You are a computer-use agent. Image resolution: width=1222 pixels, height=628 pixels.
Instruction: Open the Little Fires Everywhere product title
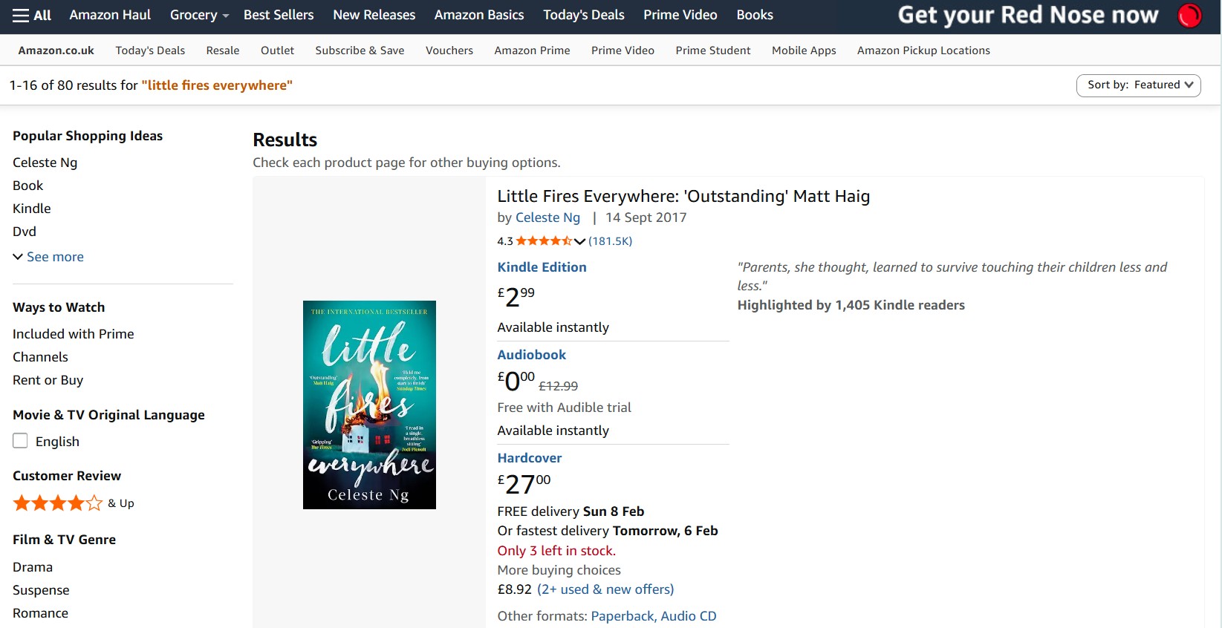pos(683,195)
